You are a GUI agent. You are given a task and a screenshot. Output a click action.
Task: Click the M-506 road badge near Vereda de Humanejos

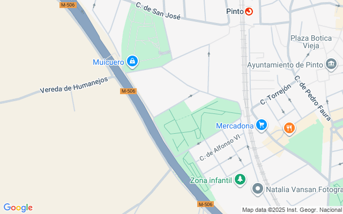(x=129, y=91)
